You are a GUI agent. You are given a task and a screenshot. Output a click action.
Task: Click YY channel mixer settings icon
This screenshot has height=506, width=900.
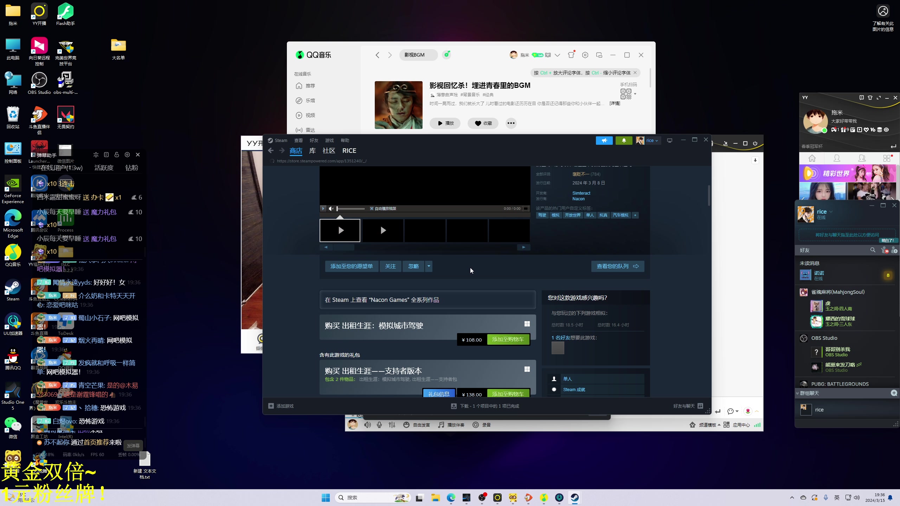[x=392, y=425]
